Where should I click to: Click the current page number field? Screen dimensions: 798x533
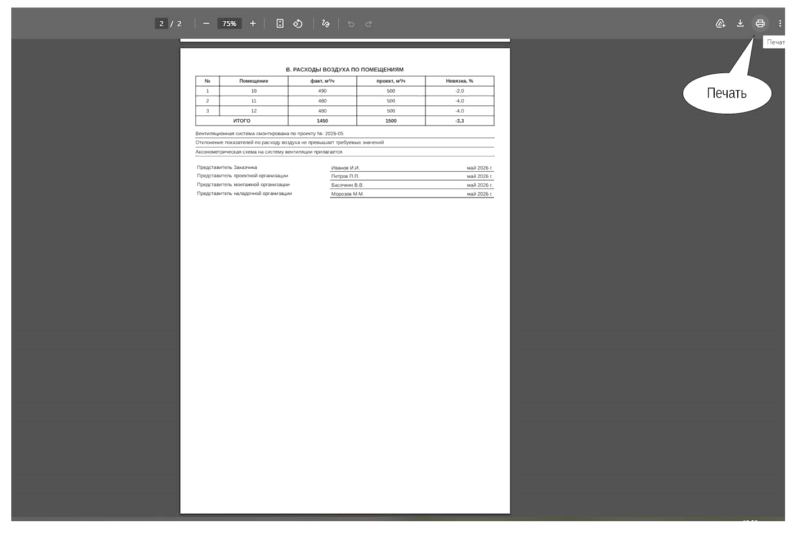tap(162, 24)
